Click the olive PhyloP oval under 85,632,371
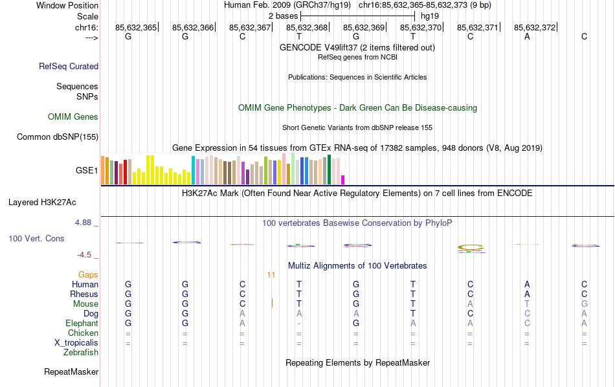The height and width of the screenshot is (387, 615). pyautogui.click(x=471, y=247)
